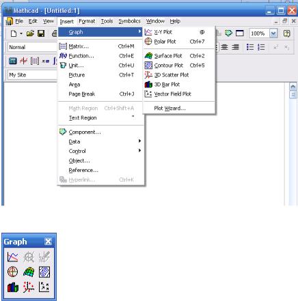Open the My Site address dropdown
Image resolution: width=298 pixels, height=301 pixels.
tap(32, 75)
